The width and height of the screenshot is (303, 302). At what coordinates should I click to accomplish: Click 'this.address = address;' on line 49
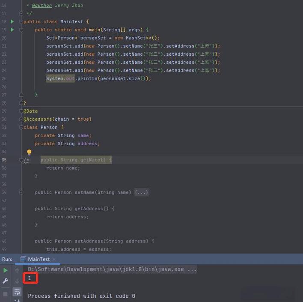point(79,249)
